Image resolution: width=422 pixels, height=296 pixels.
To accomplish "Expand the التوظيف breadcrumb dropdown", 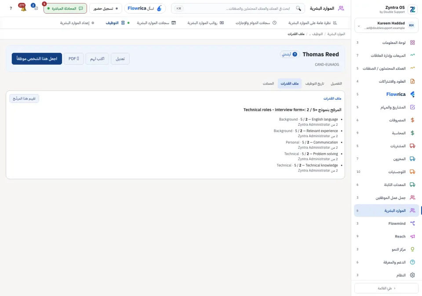I will tap(310, 34).
